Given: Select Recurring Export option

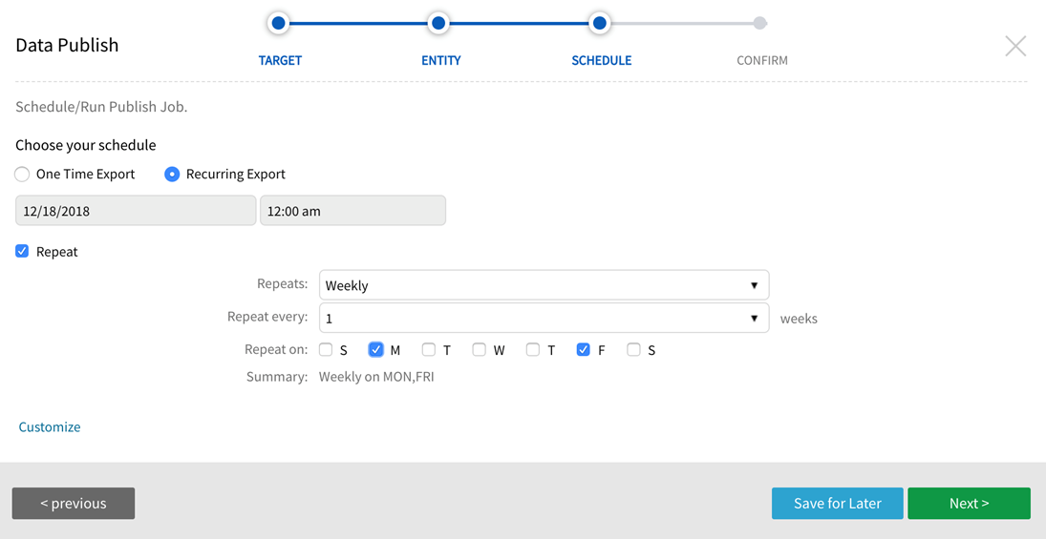Looking at the screenshot, I should [172, 175].
